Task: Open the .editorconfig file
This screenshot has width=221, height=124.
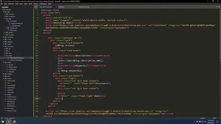Action: (11, 81)
